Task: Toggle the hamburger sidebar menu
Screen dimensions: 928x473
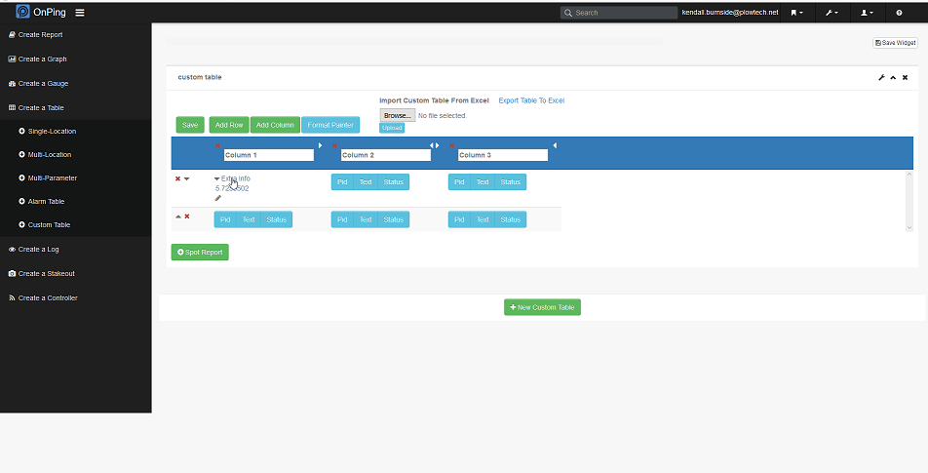Action: pyautogui.click(x=79, y=13)
